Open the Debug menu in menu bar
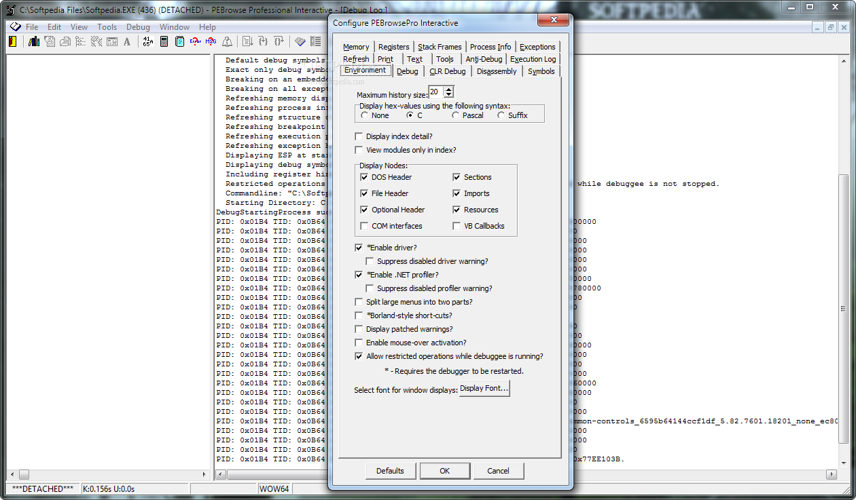Image resolution: width=856 pixels, height=500 pixels. coord(138,27)
